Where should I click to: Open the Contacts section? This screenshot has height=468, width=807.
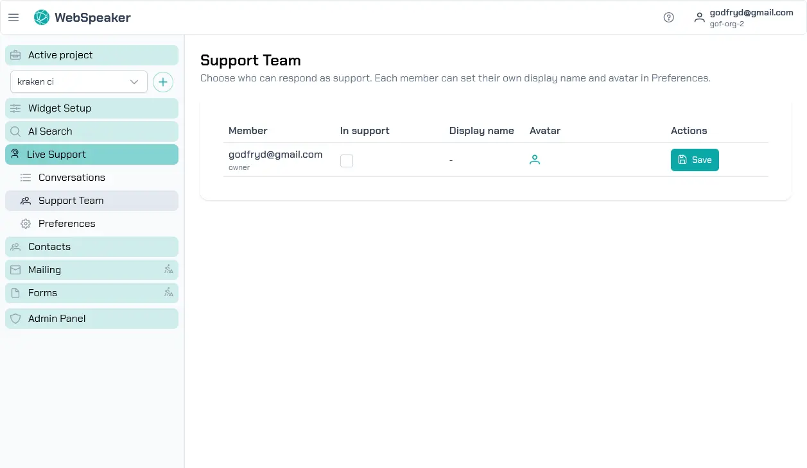[x=49, y=246]
